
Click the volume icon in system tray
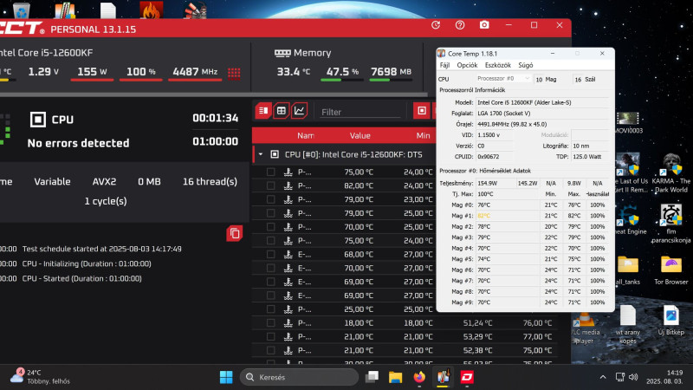[633, 377]
